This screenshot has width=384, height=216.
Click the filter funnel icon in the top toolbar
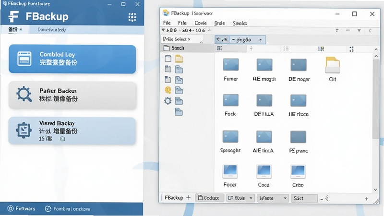[359, 31]
